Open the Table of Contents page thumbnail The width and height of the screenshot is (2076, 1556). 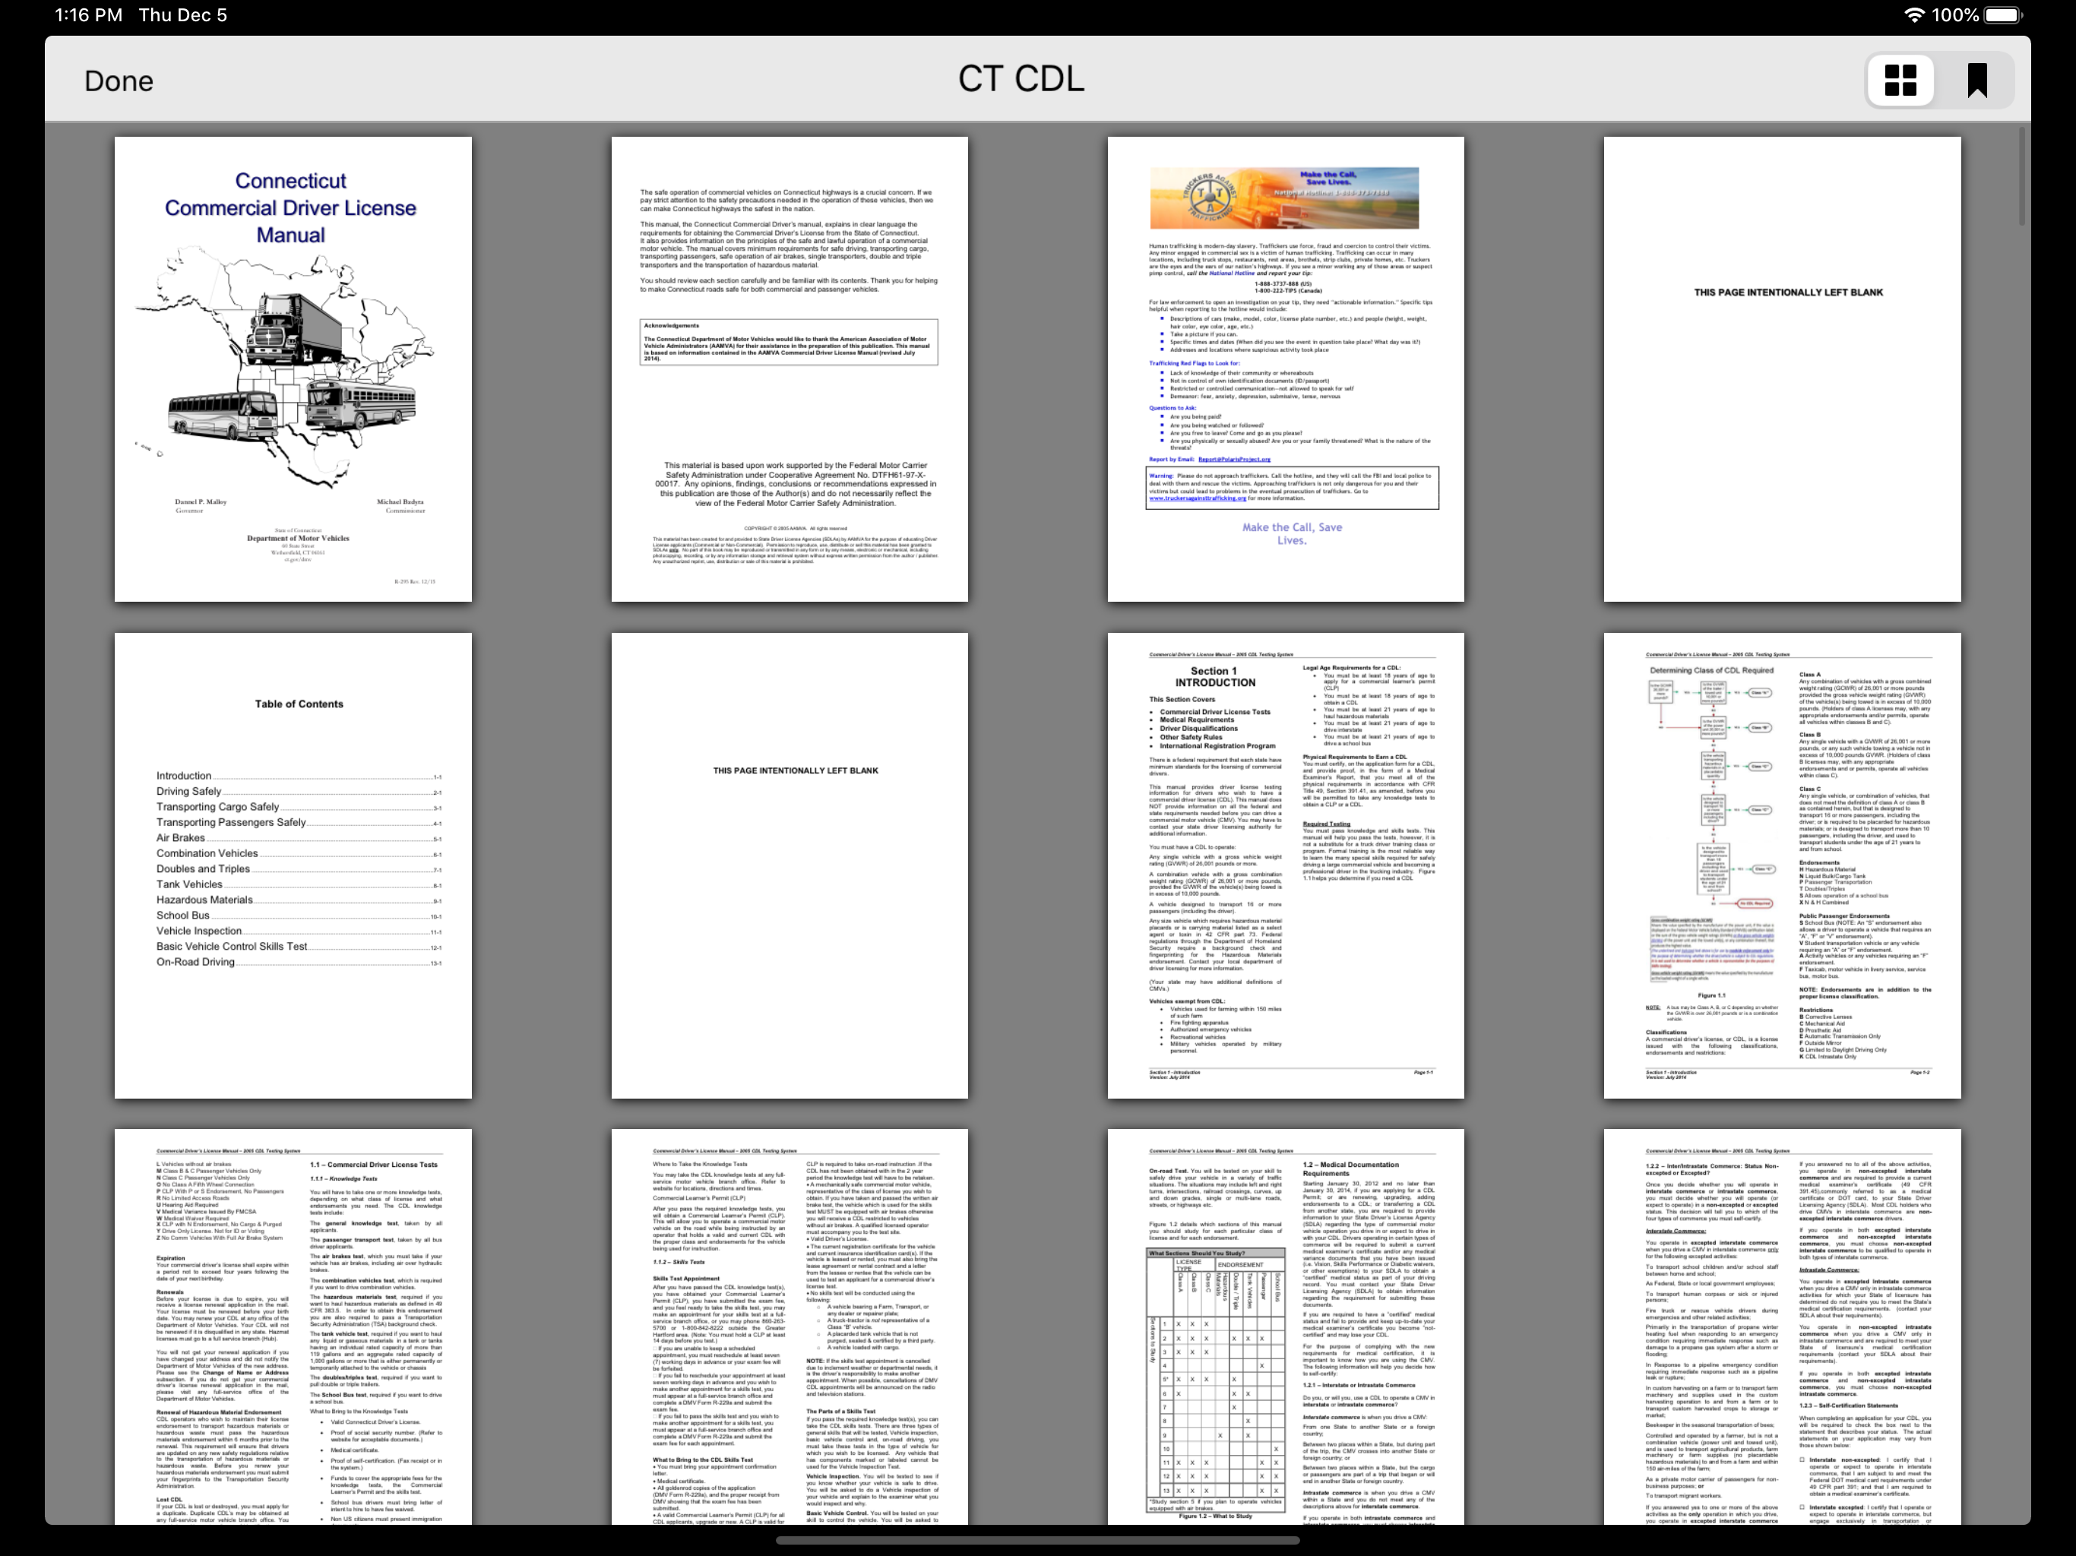pos(293,865)
